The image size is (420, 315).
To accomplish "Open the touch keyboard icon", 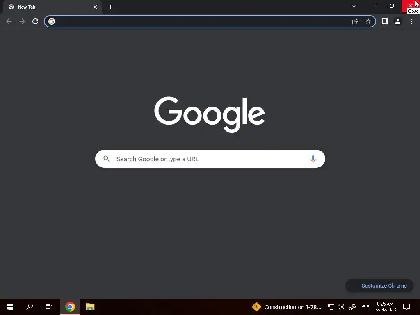I will [365, 307].
